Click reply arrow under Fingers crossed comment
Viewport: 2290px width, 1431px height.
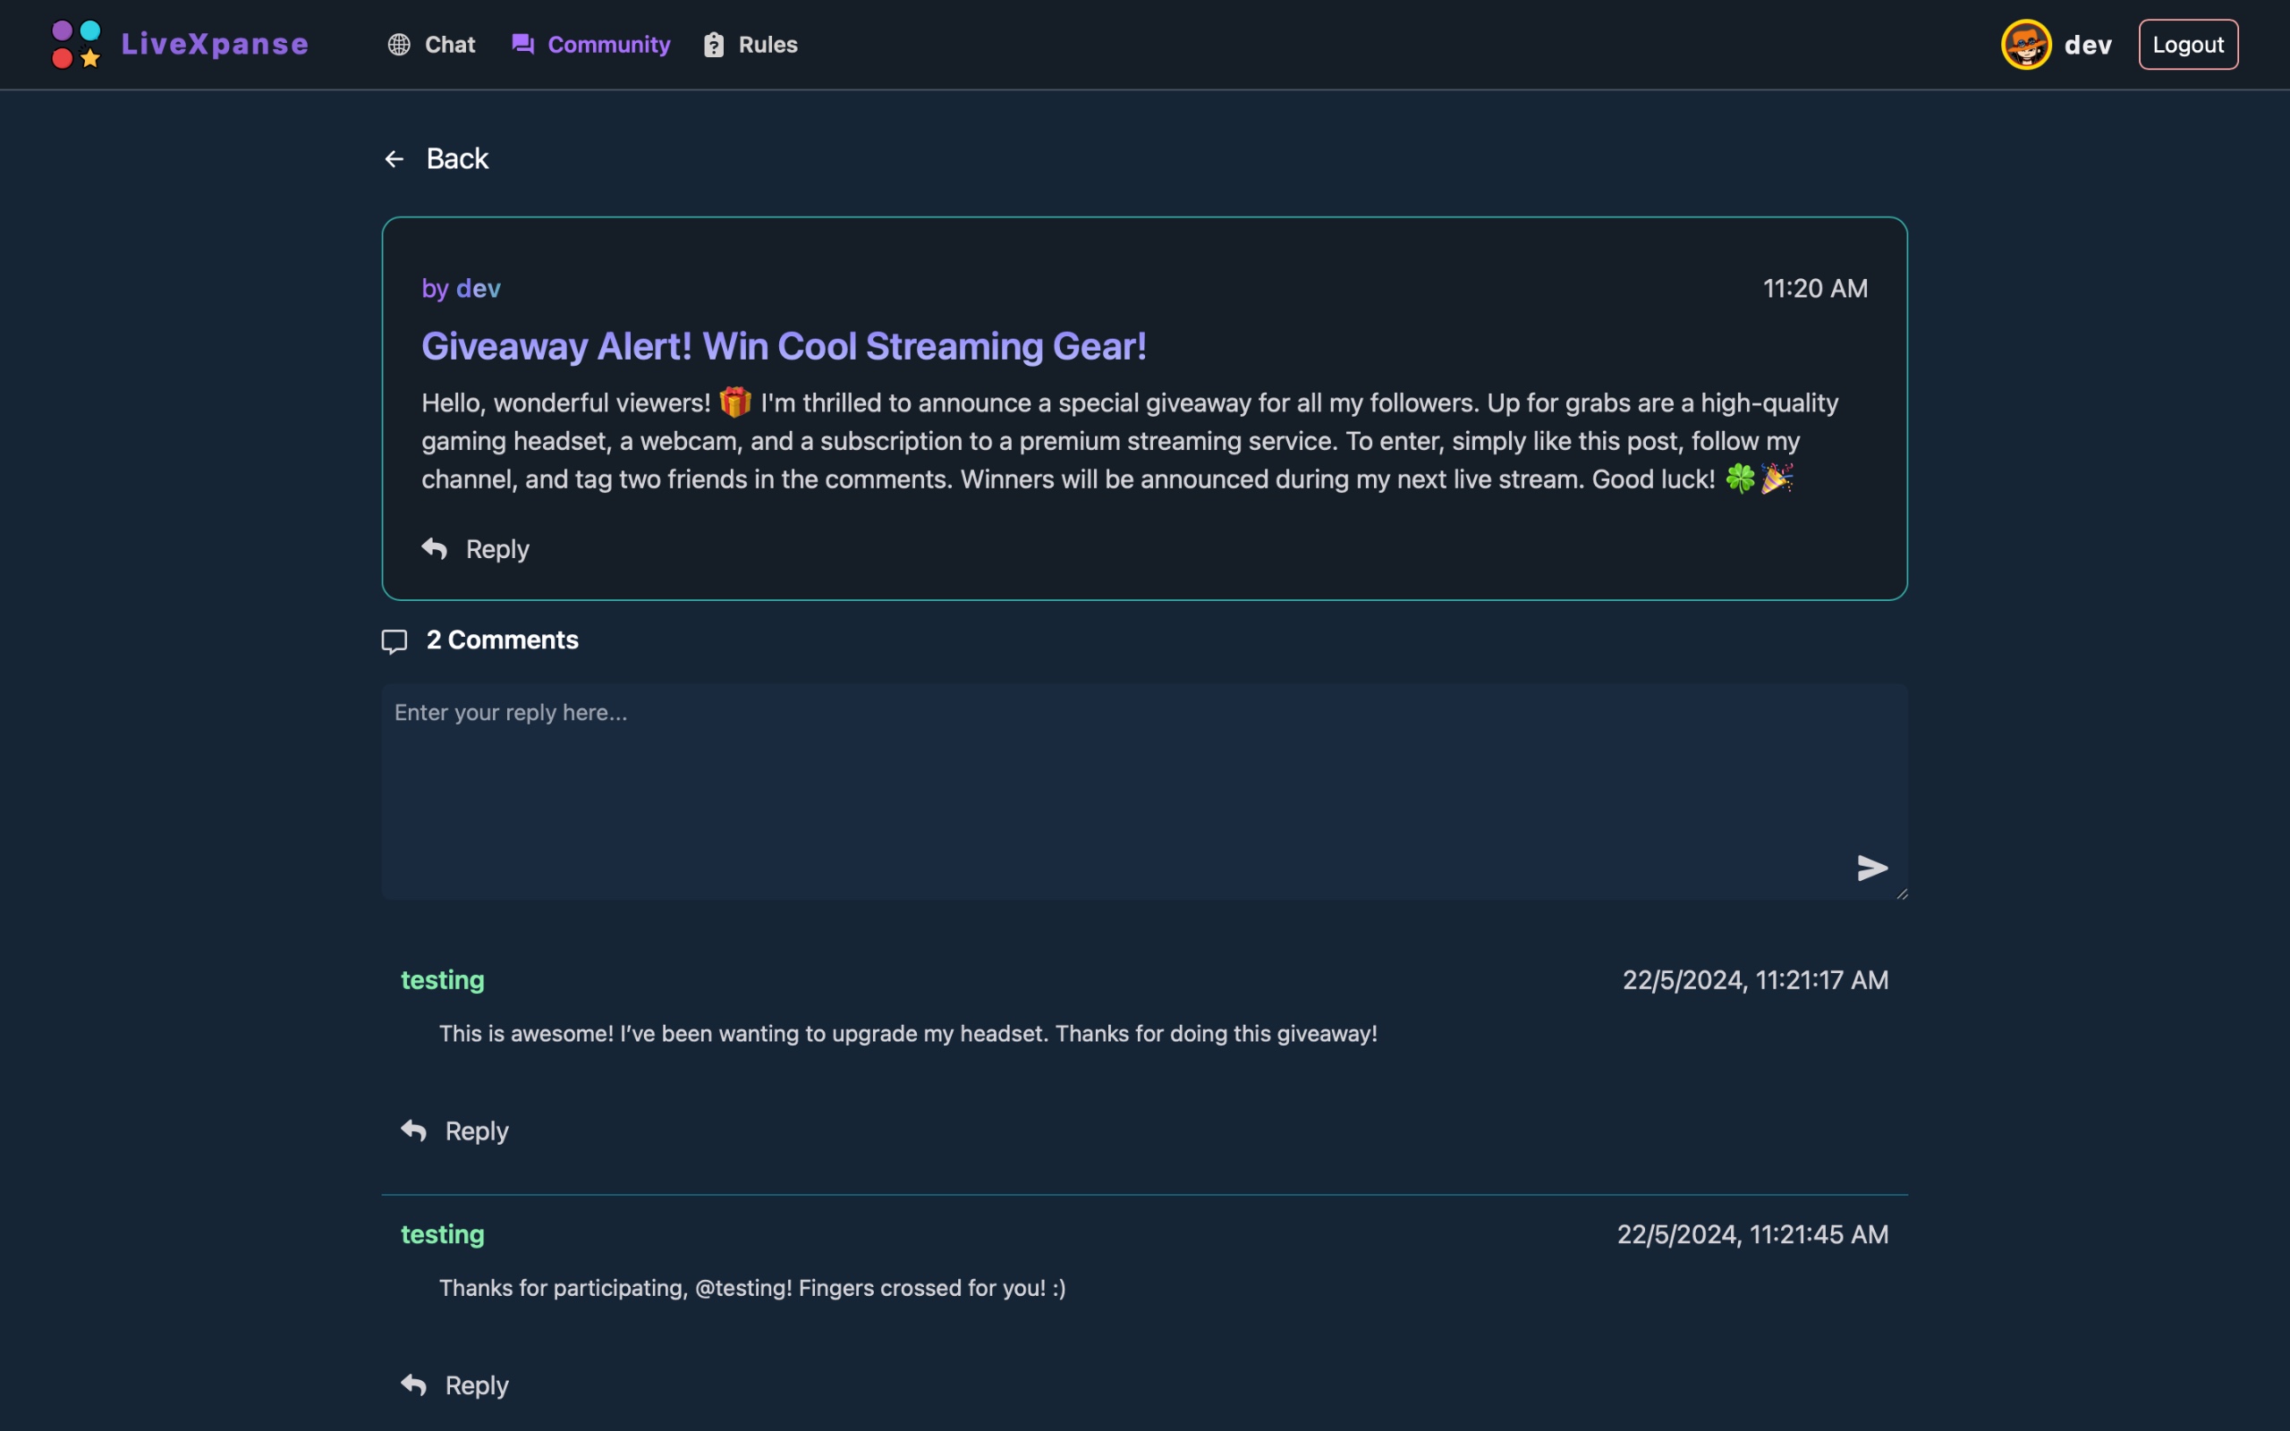tap(413, 1384)
